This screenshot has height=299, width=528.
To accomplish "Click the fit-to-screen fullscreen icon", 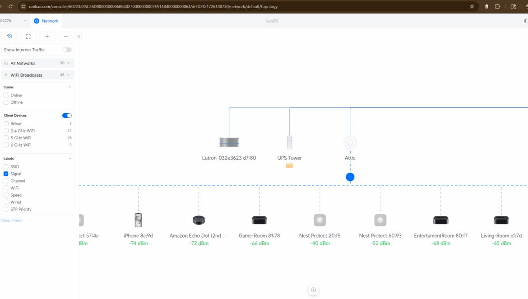I will 28,37.
